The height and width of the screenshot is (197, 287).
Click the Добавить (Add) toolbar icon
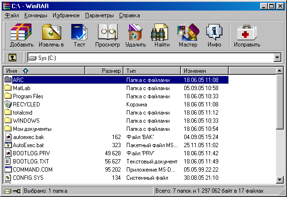point(21,32)
